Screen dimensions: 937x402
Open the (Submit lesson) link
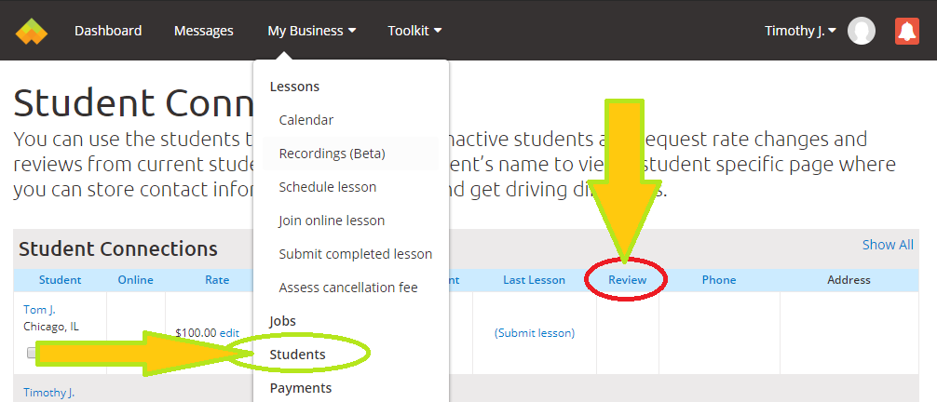(x=534, y=332)
